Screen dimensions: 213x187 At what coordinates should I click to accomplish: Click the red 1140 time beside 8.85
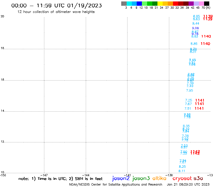[x=206, y=44]
